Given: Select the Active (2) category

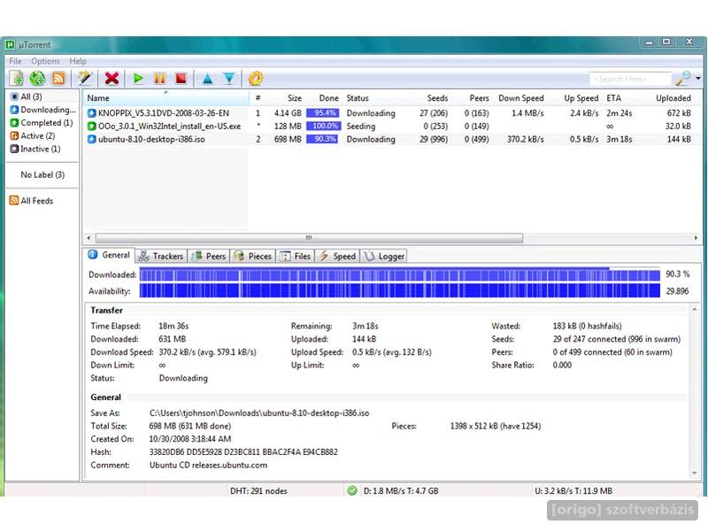Looking at the screenshot, I should click(x=33, y=136).
